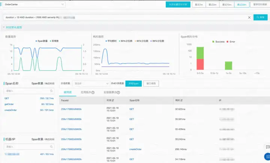Toggle Success legend in Span耗时分布

click(218, 42)
